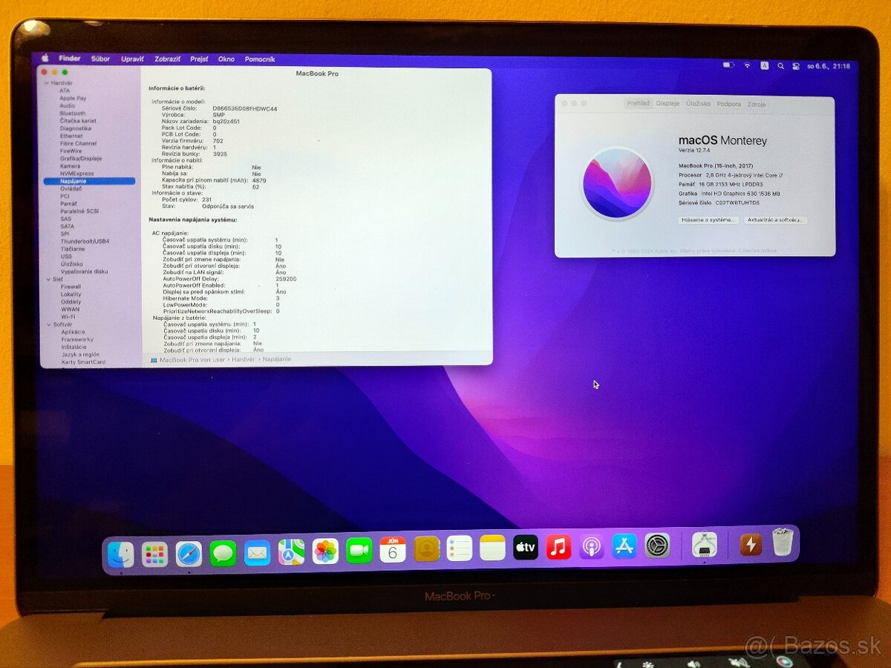Switch to the Displeje tab
Viewport: 891px width, 668px height.
click(x=668, y=104)
